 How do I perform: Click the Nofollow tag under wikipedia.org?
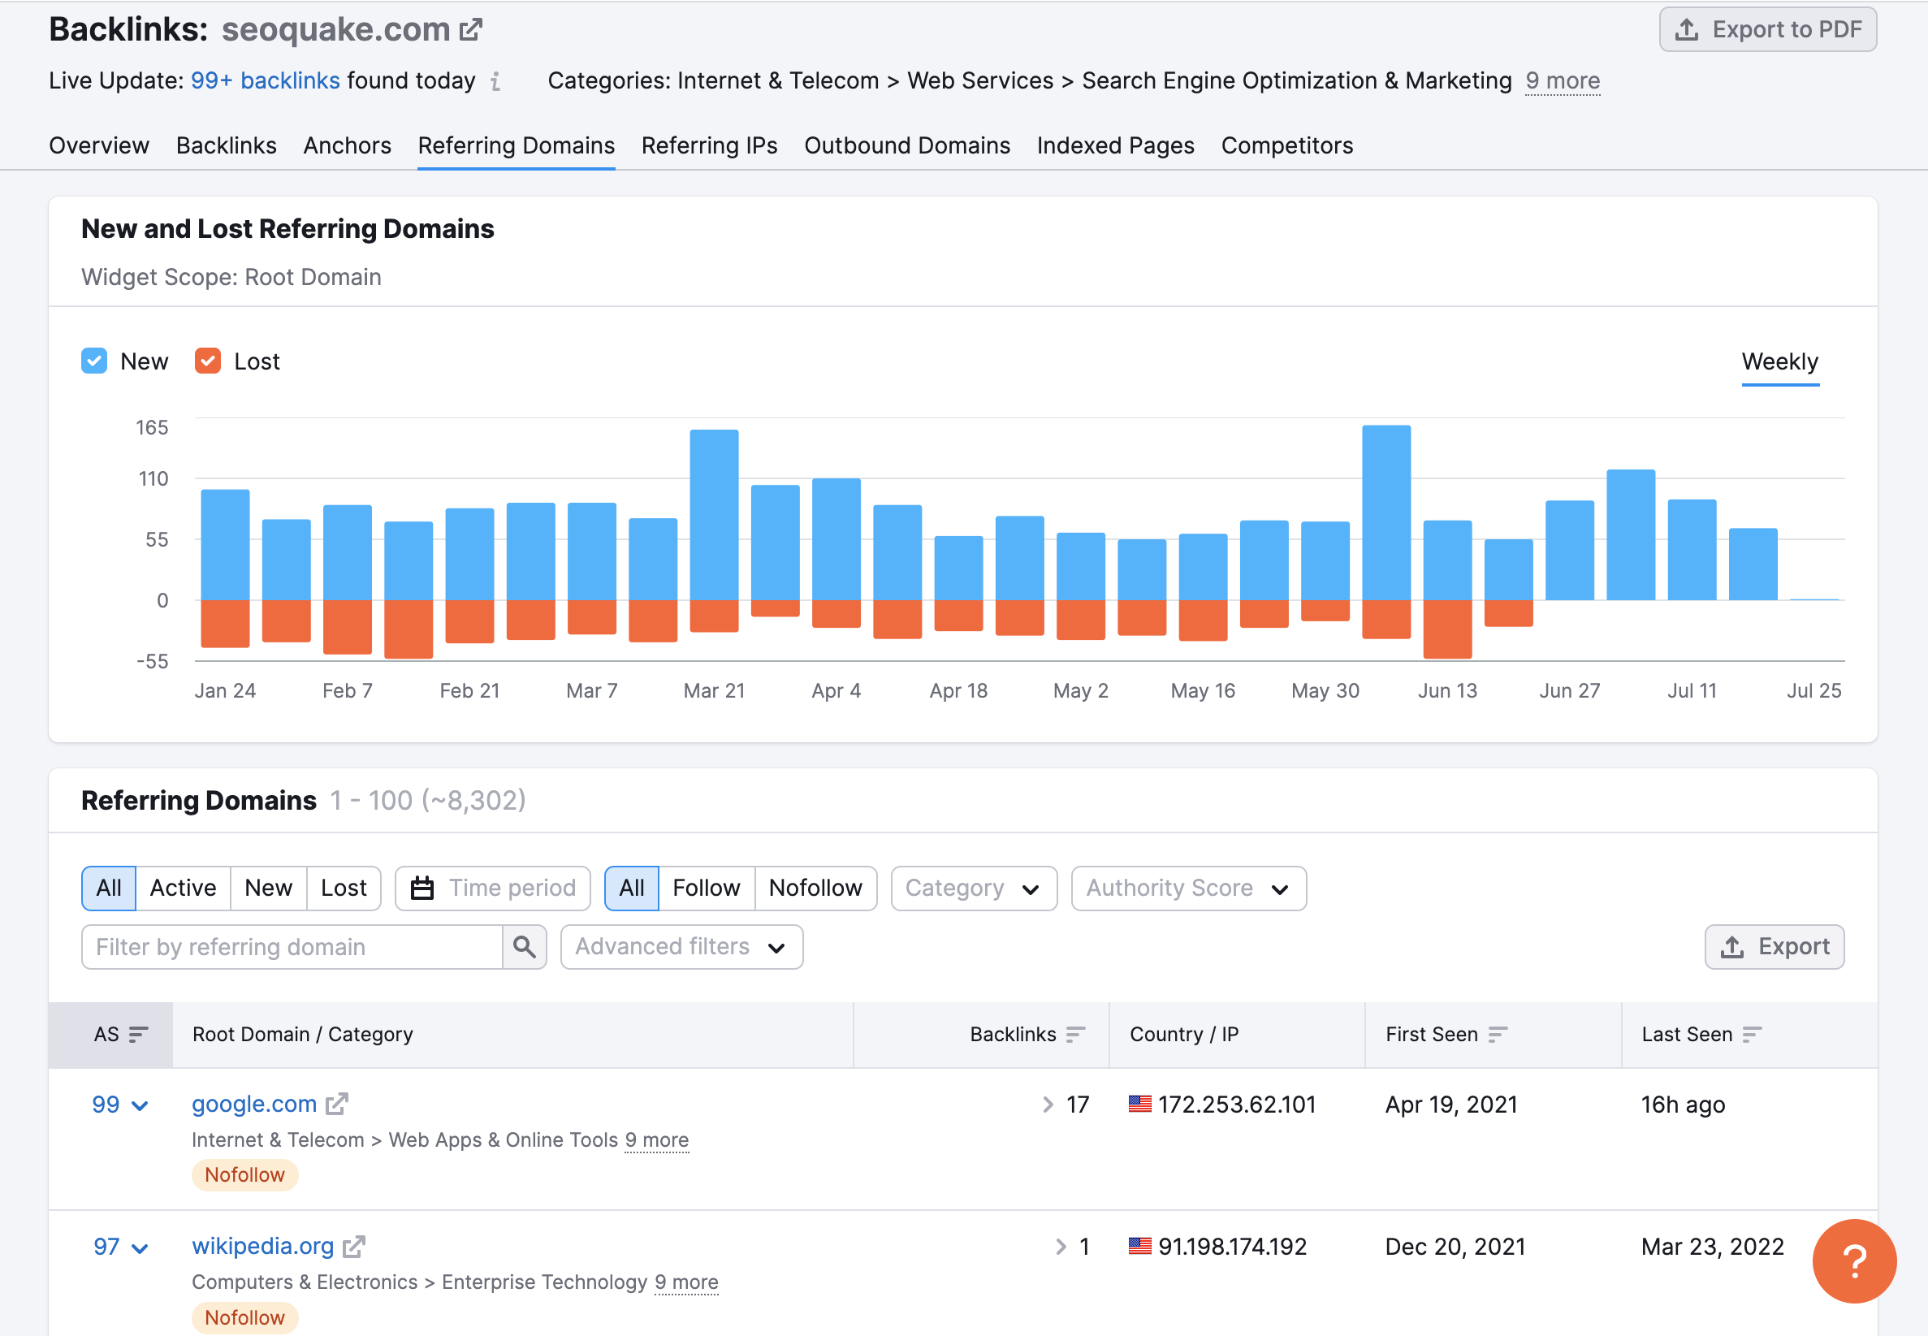click(245, 1318)
